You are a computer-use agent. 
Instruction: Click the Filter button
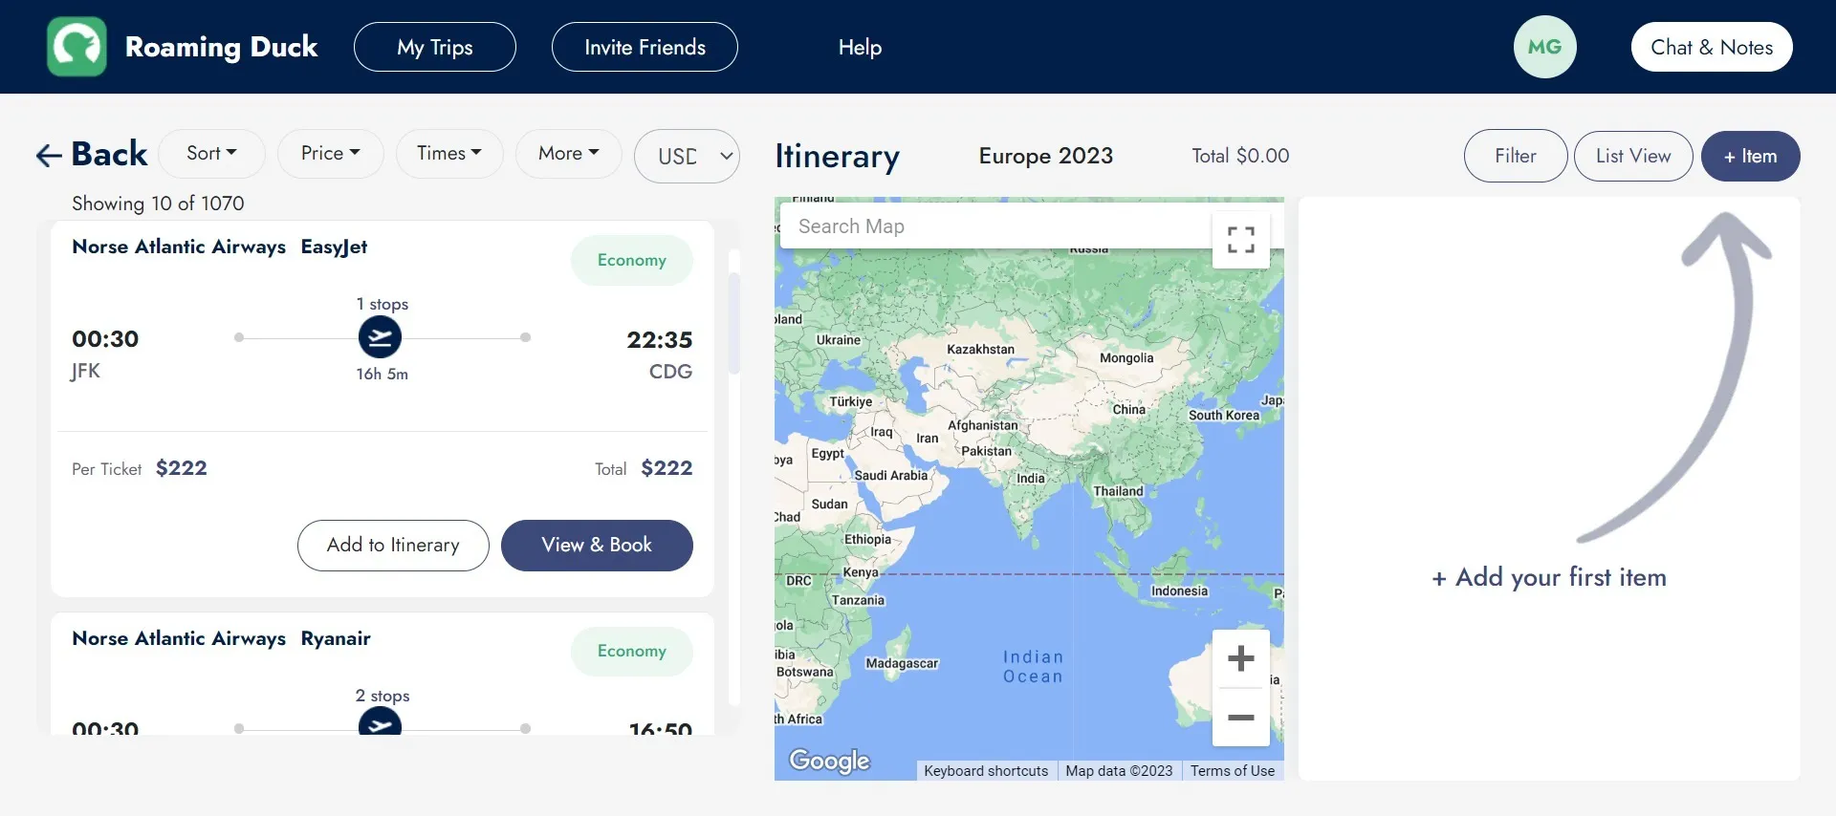pos(1516,156)
